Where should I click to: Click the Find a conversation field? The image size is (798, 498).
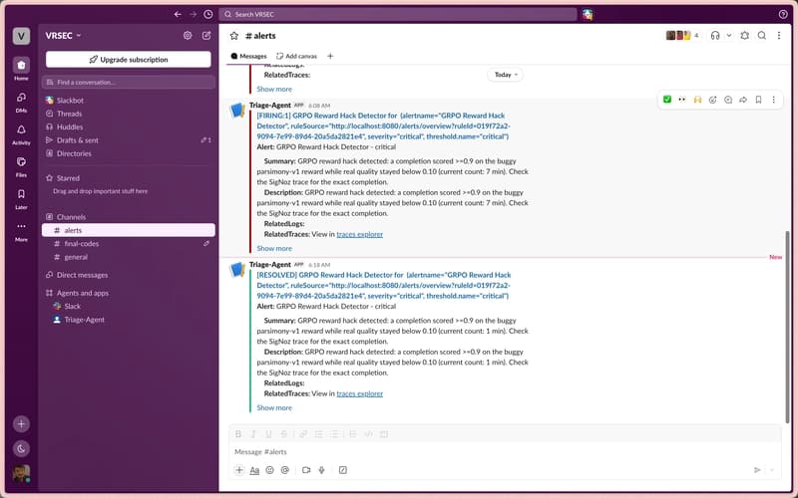point(129,82)
